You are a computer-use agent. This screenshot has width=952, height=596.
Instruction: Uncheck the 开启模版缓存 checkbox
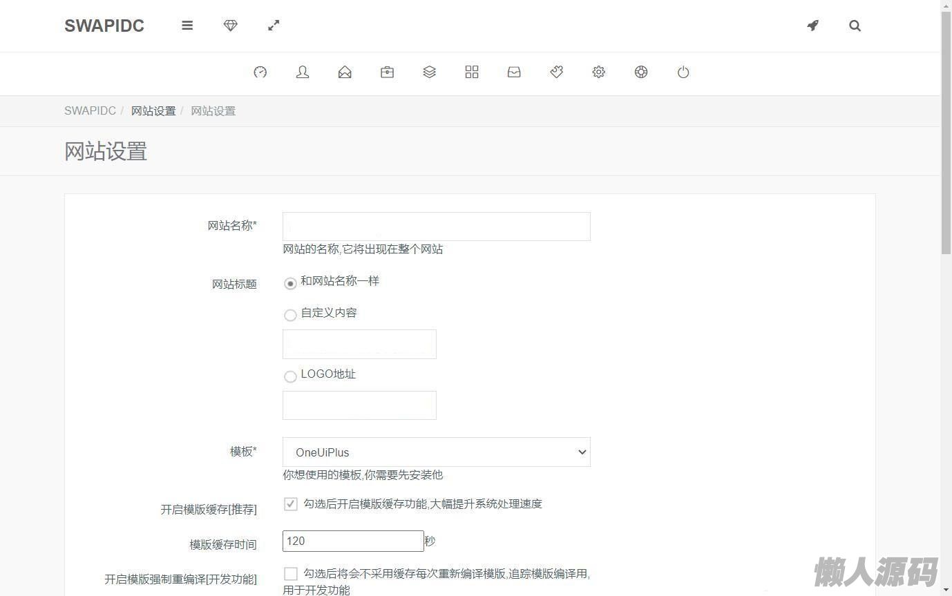click(291, 504)
